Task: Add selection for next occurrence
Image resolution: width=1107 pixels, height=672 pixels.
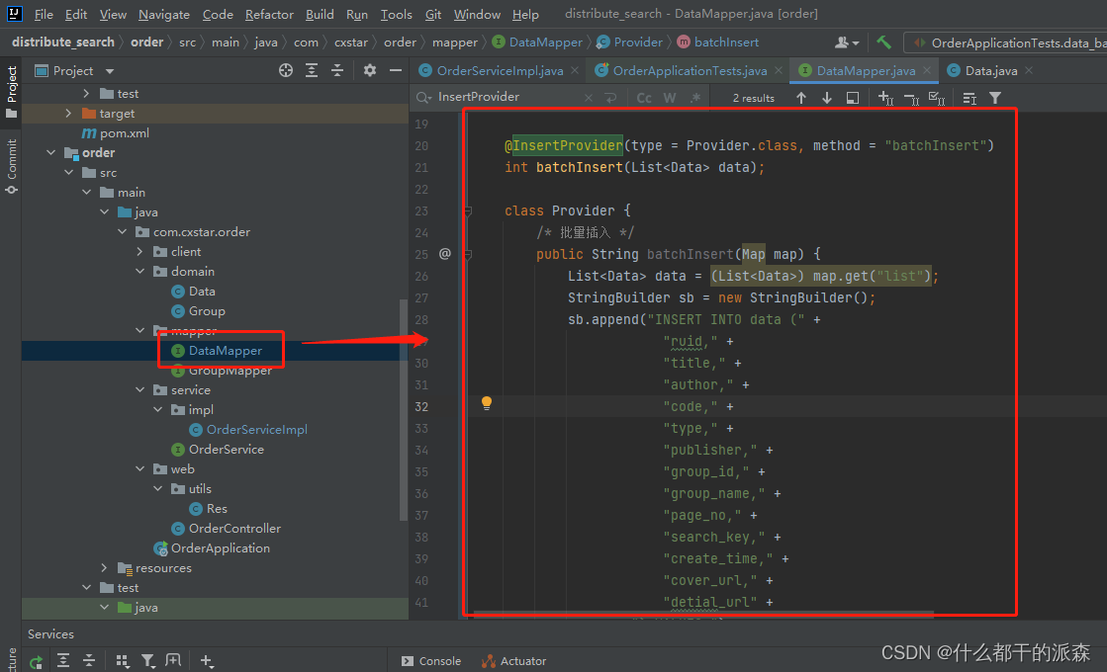Action: pyautogui.click(x=885, y=98)
